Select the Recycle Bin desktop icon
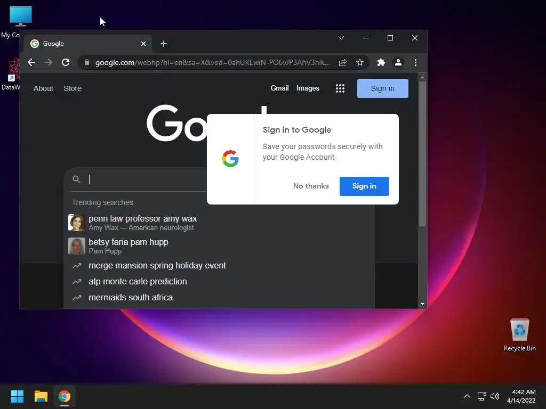 click(519, 335)
